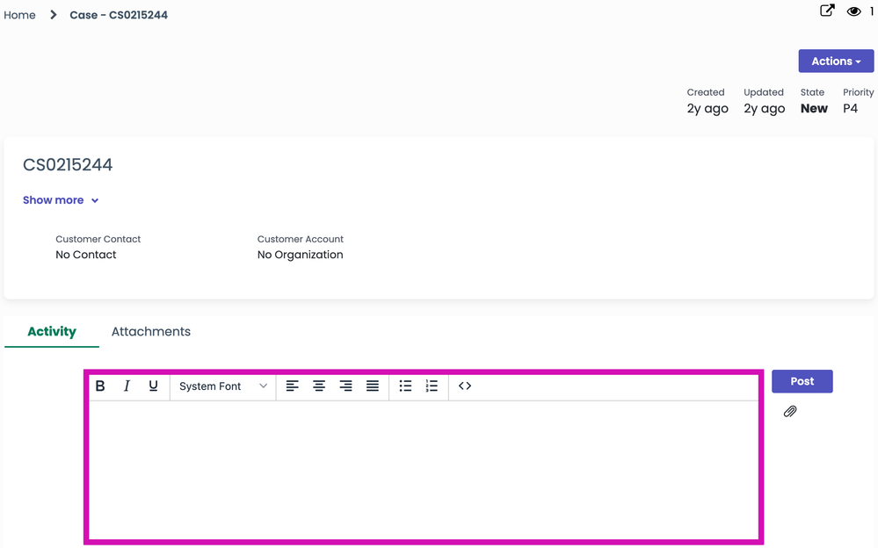Go to Home via breadcrumb

[x=20, y=15]
